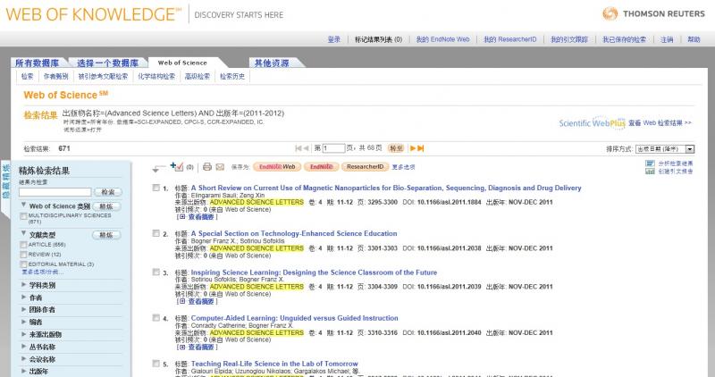Select checkbox for record 2 Special Section
The width and height of the screenshot is (715, 377).
tap(156, 233)
